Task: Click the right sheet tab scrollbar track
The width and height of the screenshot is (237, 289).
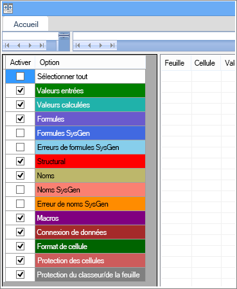Action: pos(176,45)
